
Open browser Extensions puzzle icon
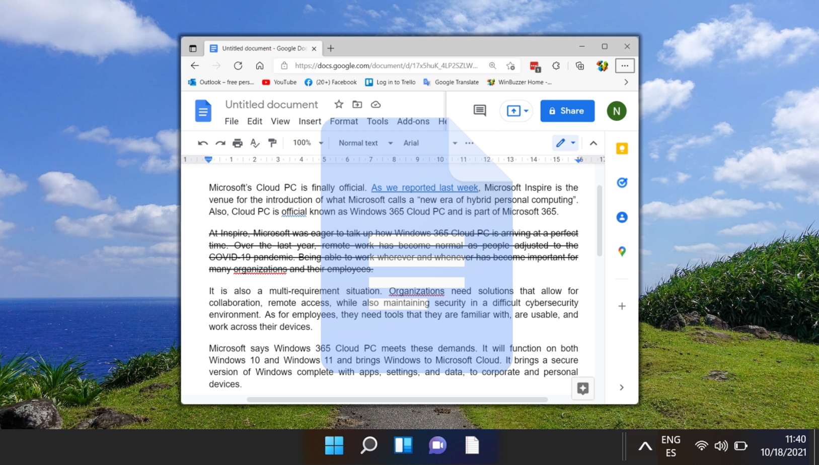point(556,65)
